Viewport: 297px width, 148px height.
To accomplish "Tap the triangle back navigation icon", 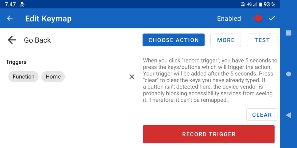I will pyautogui.click(x=288, y=115).
